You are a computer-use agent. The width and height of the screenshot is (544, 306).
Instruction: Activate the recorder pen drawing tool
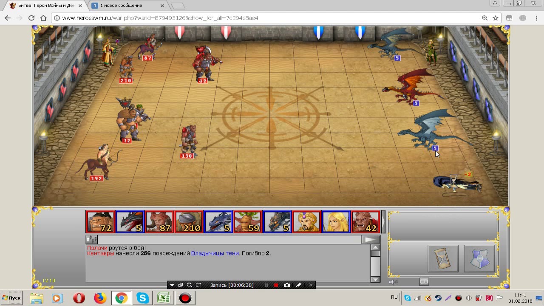[299, 285]
